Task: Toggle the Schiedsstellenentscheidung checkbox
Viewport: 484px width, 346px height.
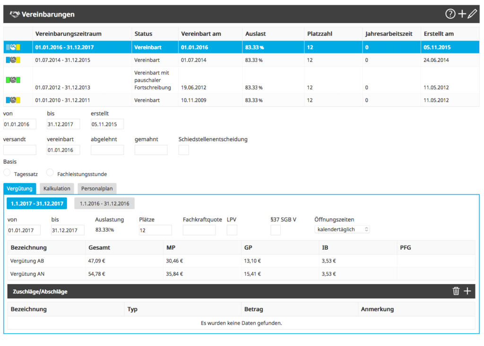Action: [183, 150]
